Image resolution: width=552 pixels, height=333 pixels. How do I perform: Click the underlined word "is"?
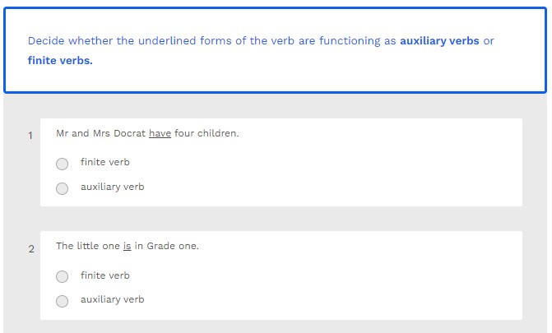pyautogui.click(x=127, y=246)
